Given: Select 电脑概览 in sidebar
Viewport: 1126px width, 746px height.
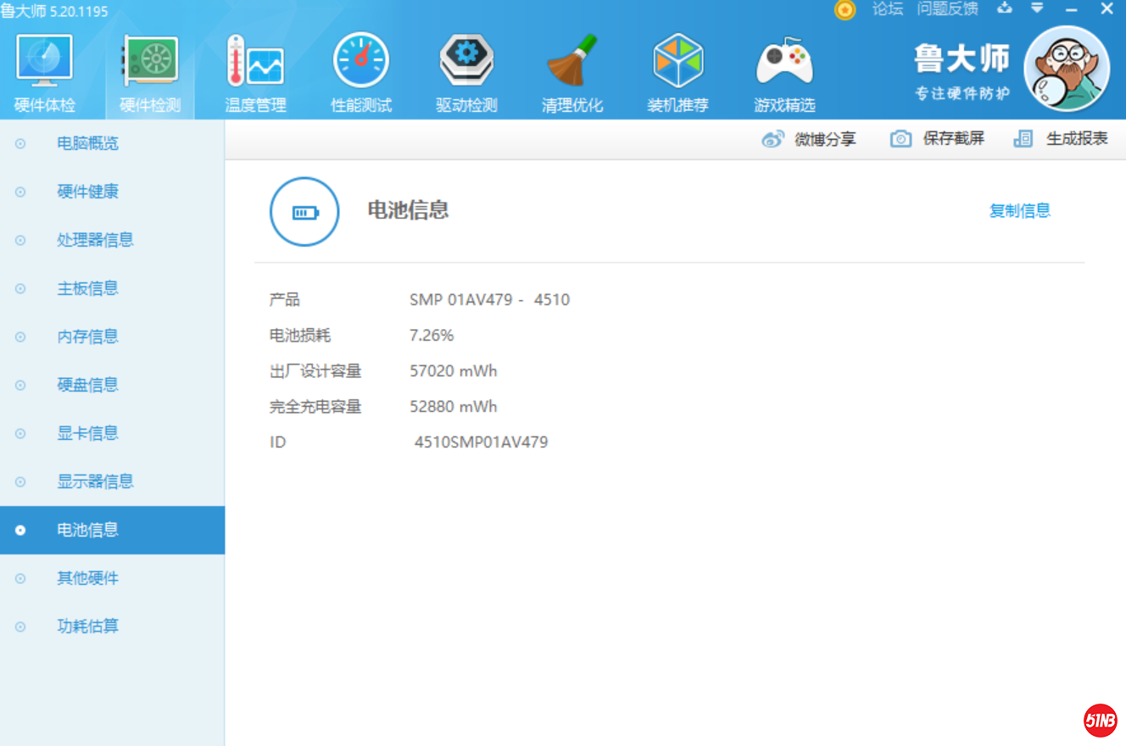Looking at the screenshot, I should 87,143.
